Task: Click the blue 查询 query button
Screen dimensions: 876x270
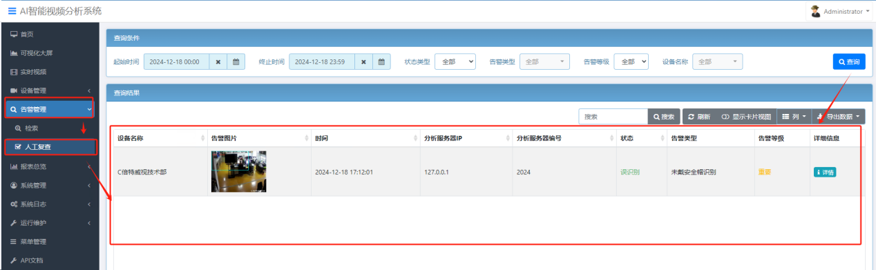Action: pos(849,61)
